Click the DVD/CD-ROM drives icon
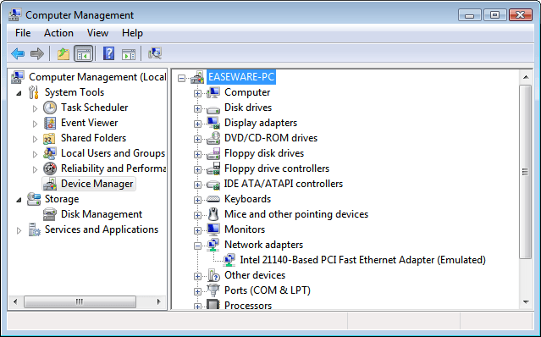 213,138
